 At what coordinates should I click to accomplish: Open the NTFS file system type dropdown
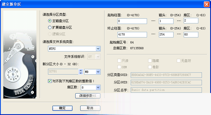pos(98,49)
